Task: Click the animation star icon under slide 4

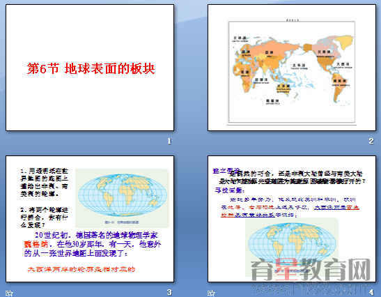Action: click(211, 293)
